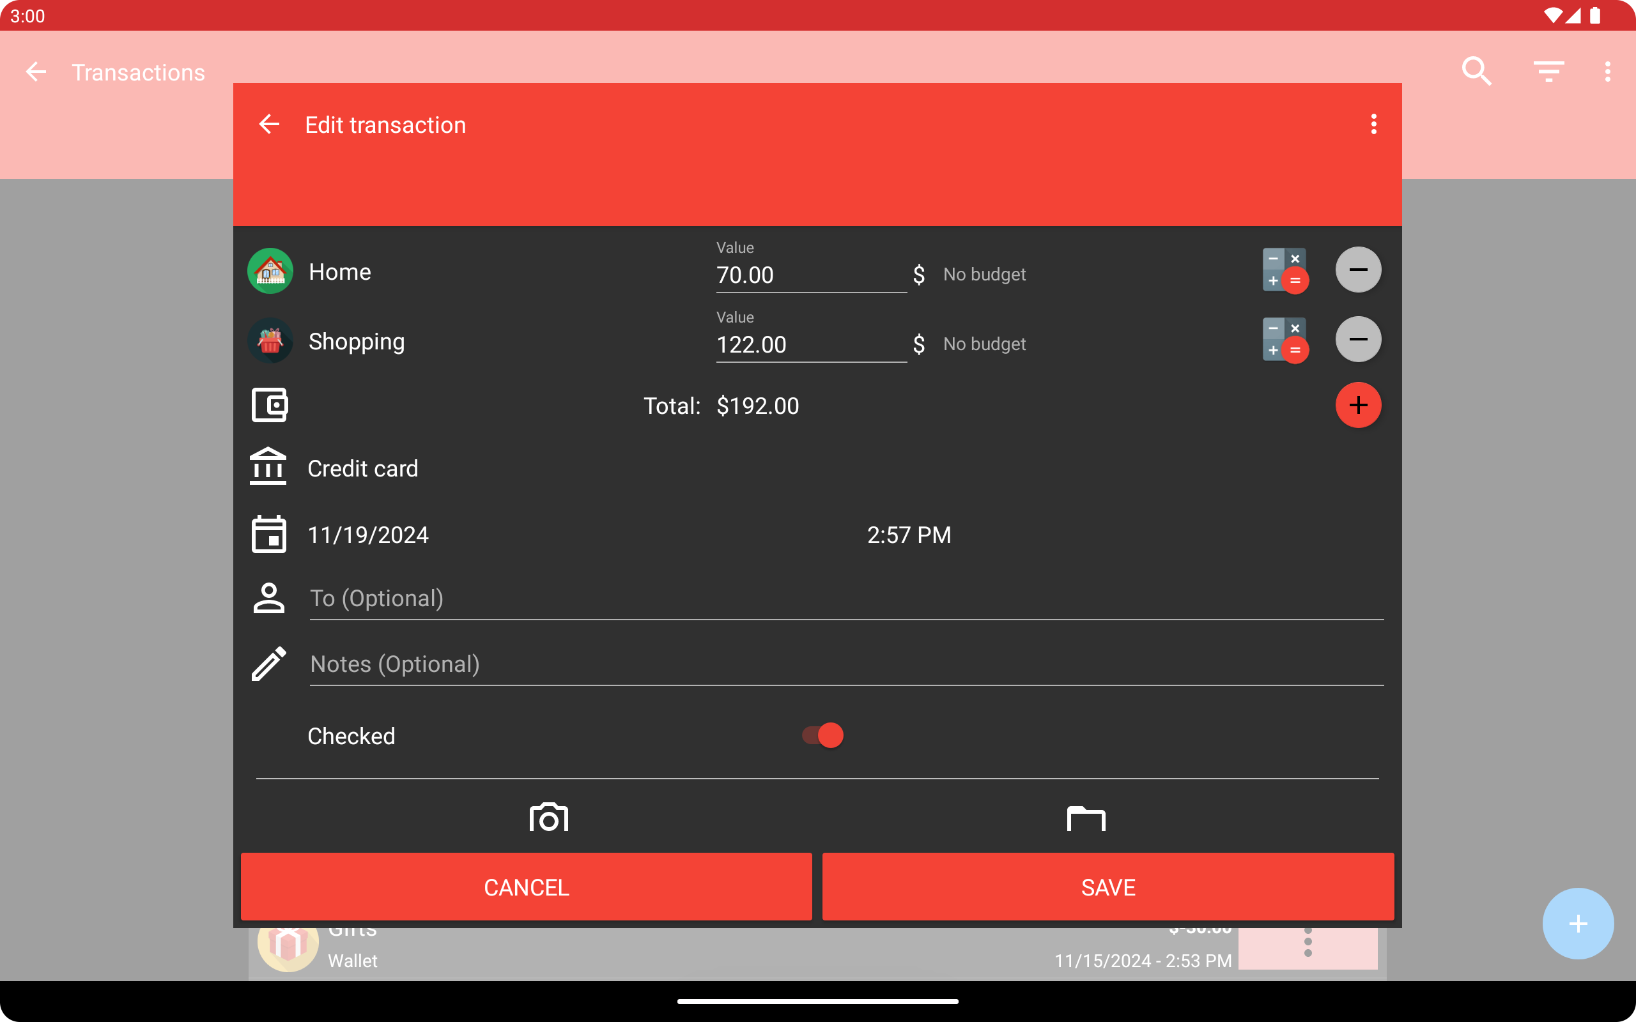The width and height of the screenshot is (1636, 1022).
Task: Focus the To (Optional) field
Action: (x=845, y=599)
